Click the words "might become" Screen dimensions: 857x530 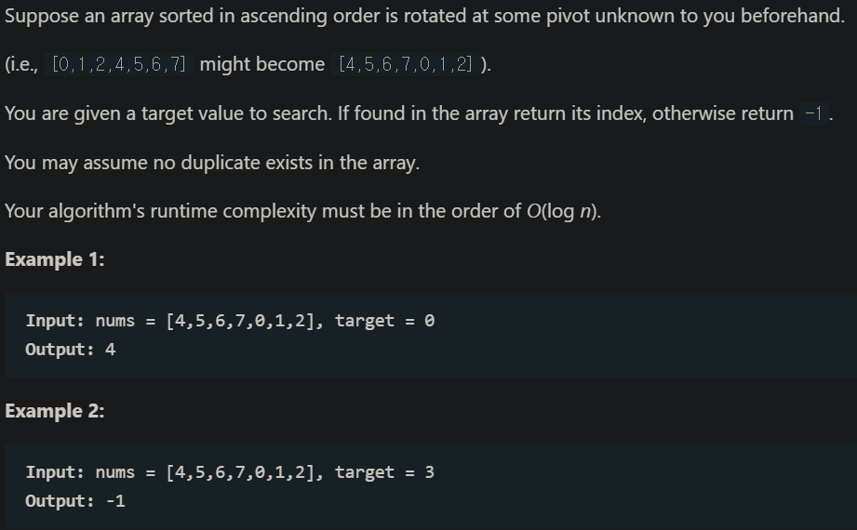coord(261,64)
